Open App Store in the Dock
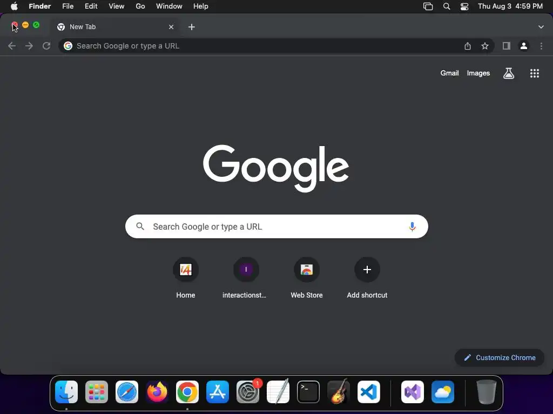The width and height of the screenshot is (553, 414). (218, 392)
